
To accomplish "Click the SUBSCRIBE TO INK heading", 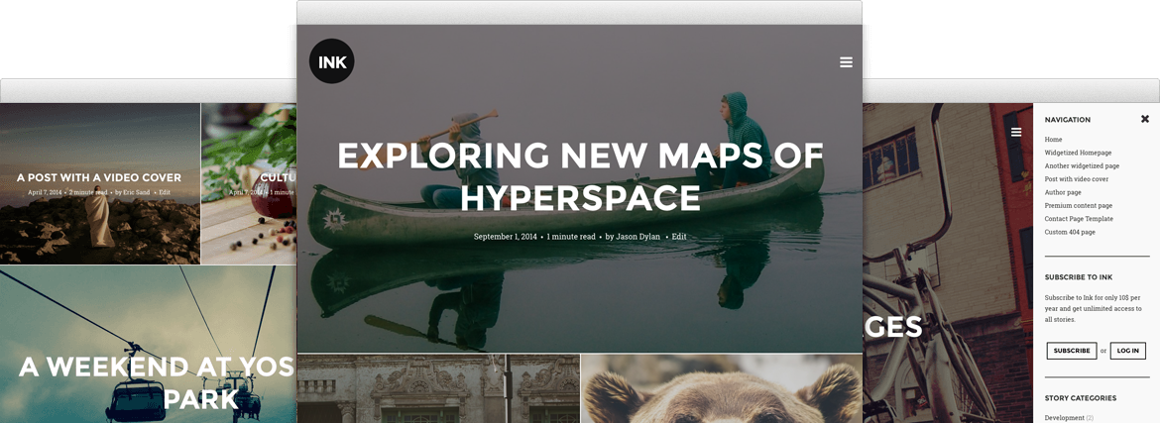I will pyautogui.click(x=1079, y=277).
